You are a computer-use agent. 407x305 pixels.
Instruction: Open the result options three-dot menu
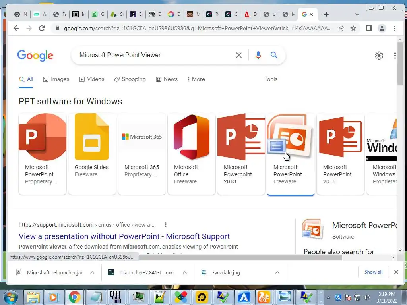pos(166,225)
